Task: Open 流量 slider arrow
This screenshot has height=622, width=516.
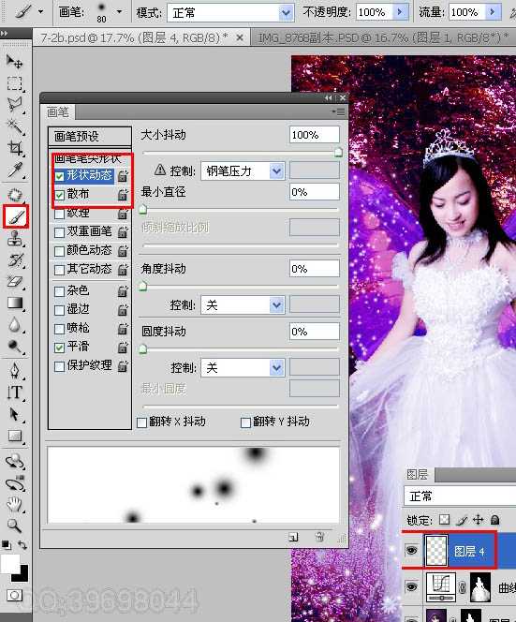Action: (493, 12)
